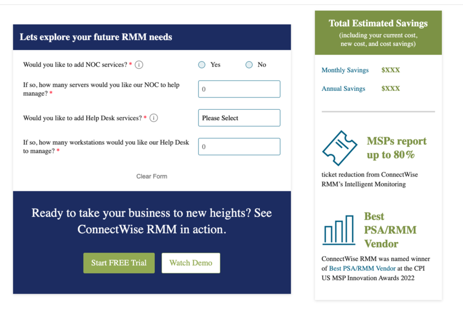Click the bar chart icon beside Best PSA/RMM Vendor

pyautogui.click(x=339, y=230)
